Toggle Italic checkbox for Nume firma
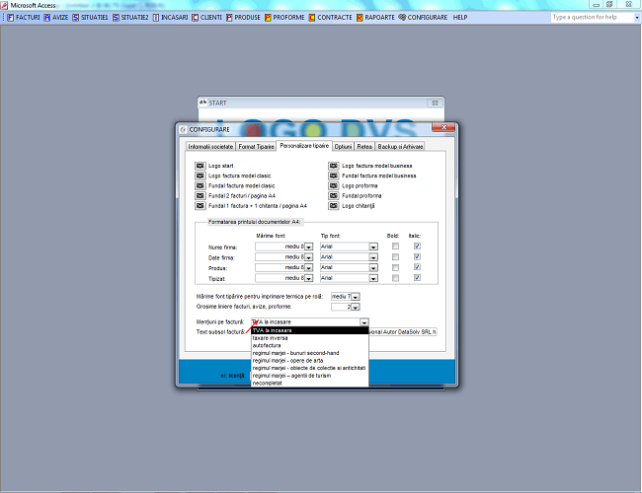 pos(417,246)
